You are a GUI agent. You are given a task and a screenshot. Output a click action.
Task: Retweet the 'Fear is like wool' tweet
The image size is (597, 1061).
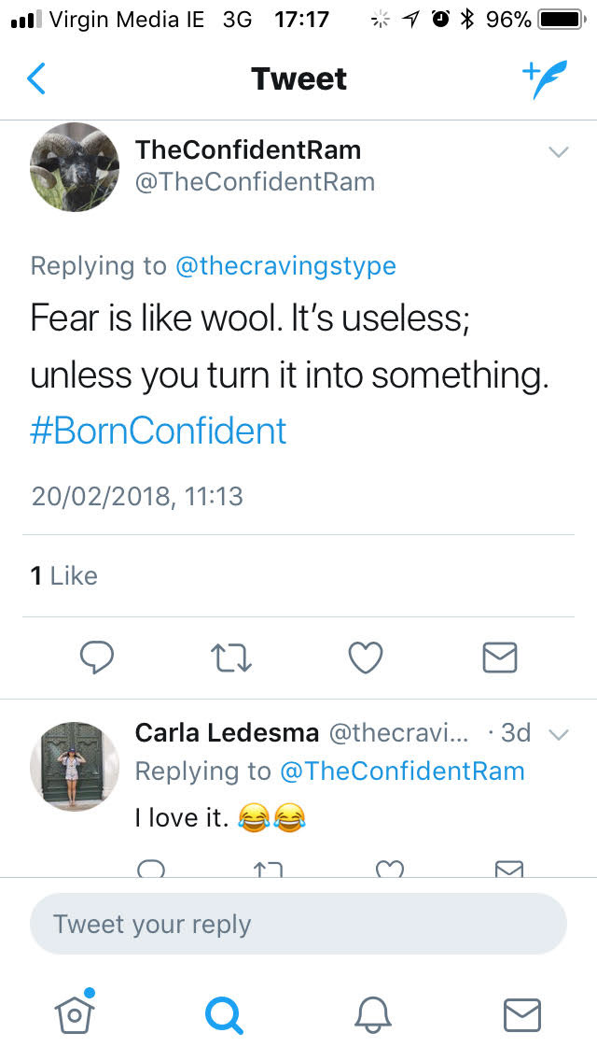point(231,658)
